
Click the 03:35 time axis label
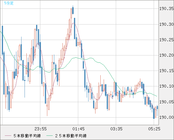pos(116,129)
